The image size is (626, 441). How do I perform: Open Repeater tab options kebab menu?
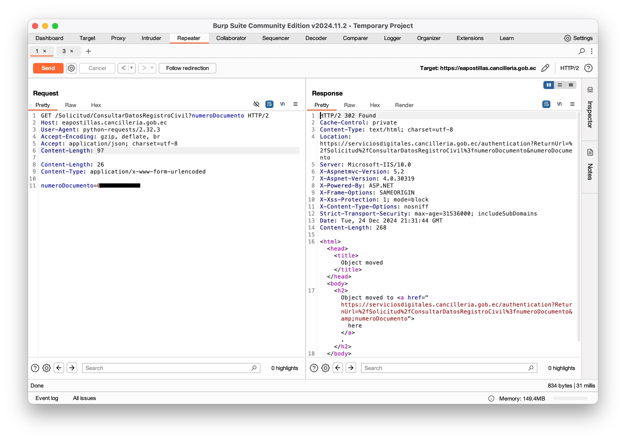click(592, 51)
